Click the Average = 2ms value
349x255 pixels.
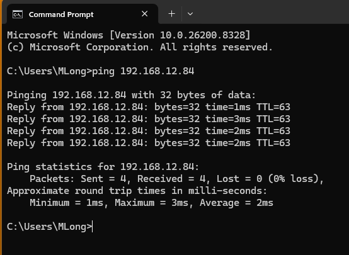point(236,203)
